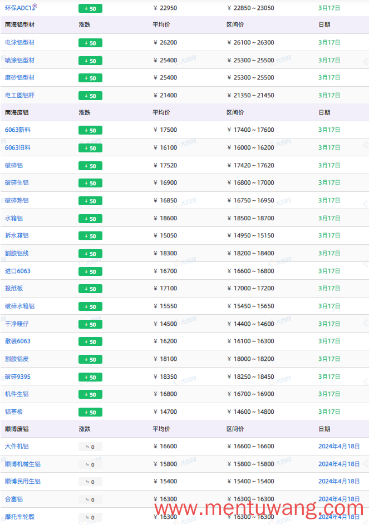Open the 破碎9395 link

[18, 377]
